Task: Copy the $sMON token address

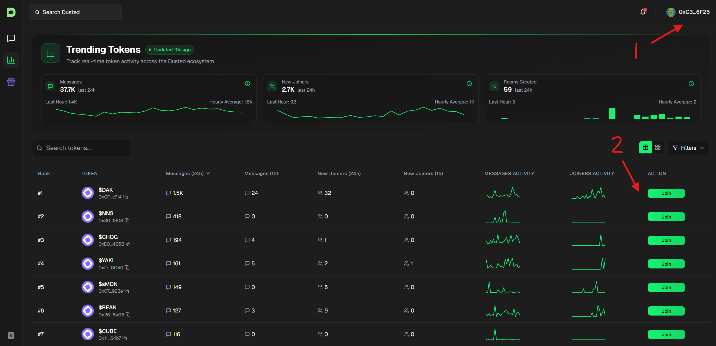Action: coord(127,291)
